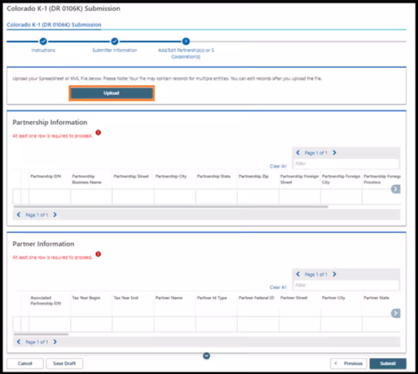Go to next page in Partner top pager

tap(334, 274)
